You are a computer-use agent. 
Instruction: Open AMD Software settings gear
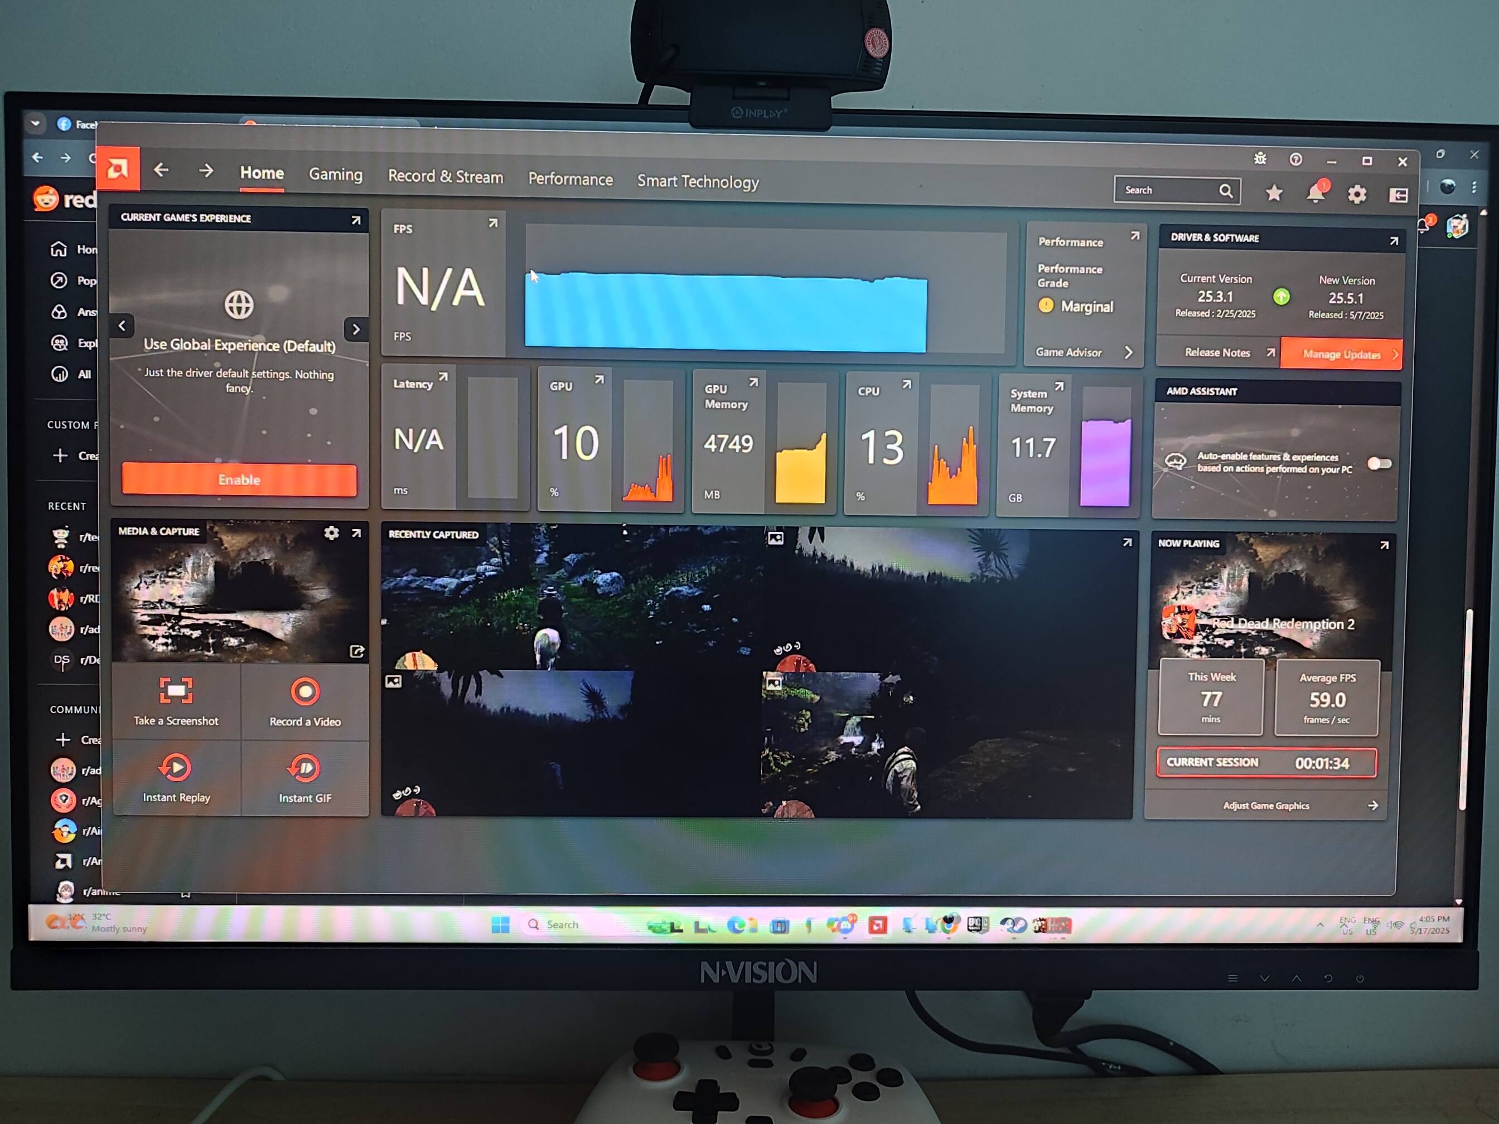click(x=1357, y=195)
